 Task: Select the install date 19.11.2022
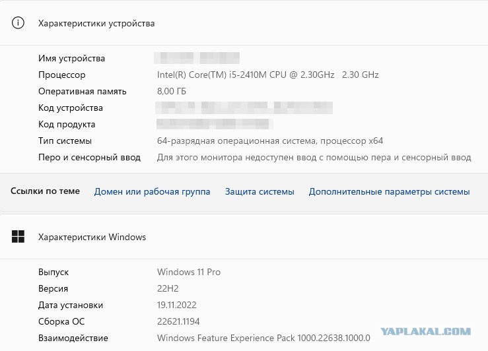tap(177, 305)
